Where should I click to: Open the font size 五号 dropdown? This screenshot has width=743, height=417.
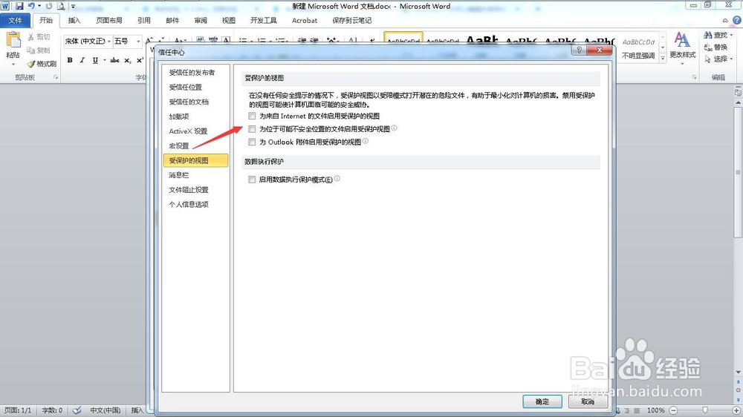(x=138, y=41)
